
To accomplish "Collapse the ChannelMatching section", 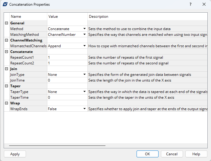I will click(x=7, y=40).
